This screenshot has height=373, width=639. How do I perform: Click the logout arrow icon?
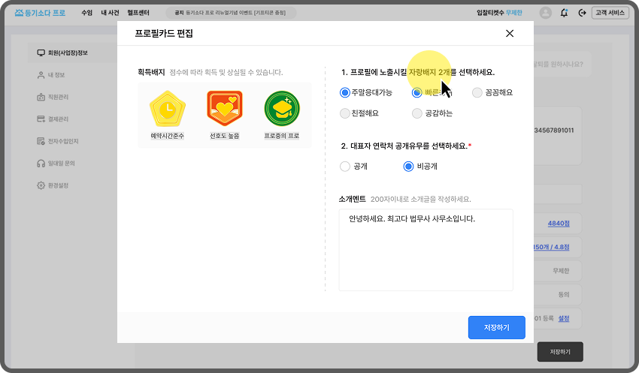pyautogui.click(x=582, y=13)
